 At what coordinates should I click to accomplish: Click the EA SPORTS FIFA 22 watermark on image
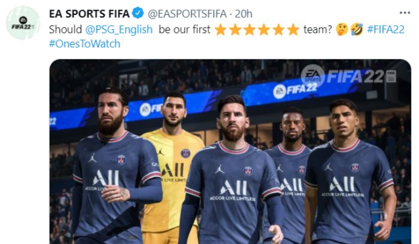(x=348, y=77)
